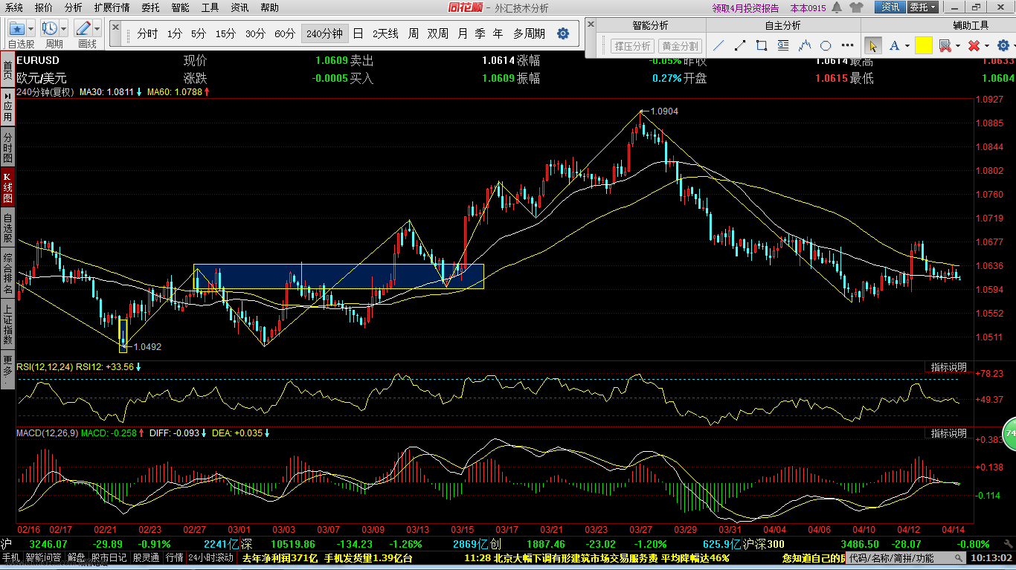Image resolution: width=1016 pixels, height=570 pixels.
Task: Open period toolbar settings gear
Action: tap(563, 33)
